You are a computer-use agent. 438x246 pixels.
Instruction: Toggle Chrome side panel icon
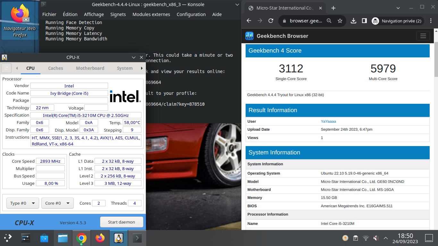point(364,21)
